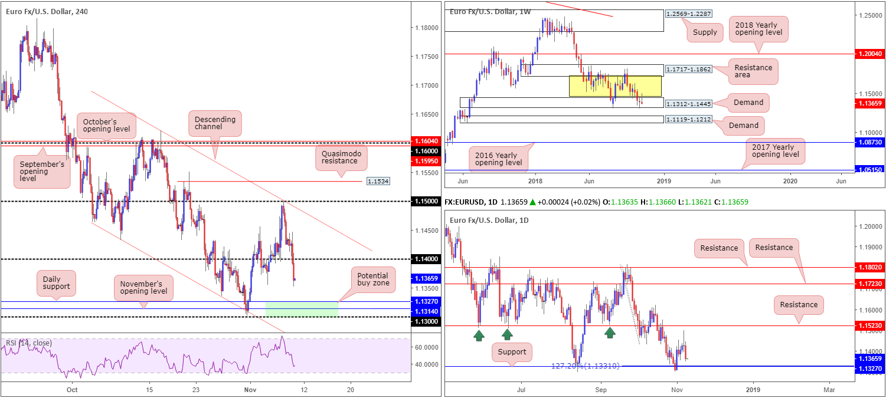Select the H:1.13660 high value

658,202
